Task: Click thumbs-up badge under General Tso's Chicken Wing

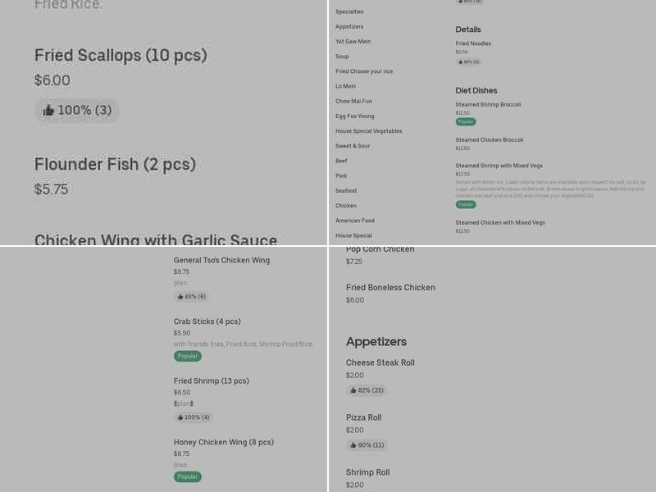Action: pyautogui.click(x=191, y=297)
